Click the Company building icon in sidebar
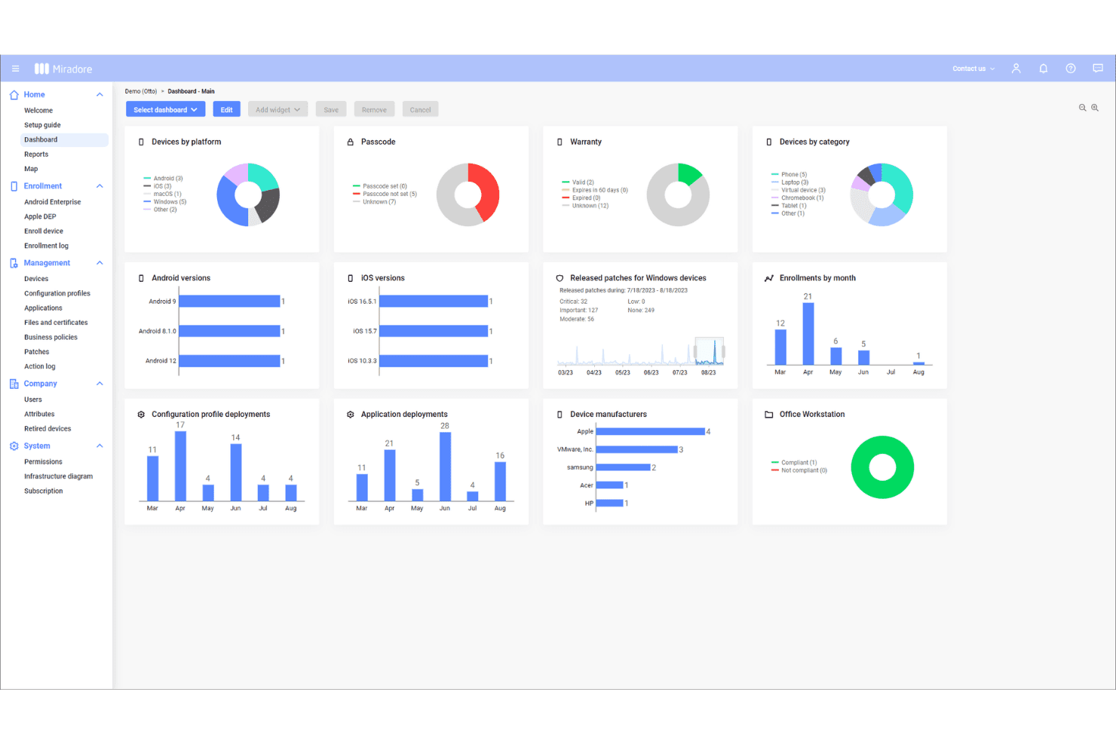The width and height of the screenshot is (1116, 744). [14, 384]
